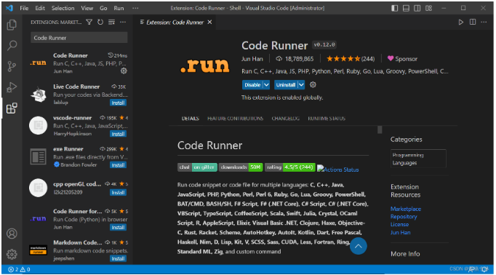Select the Extension: Code Runner editor tab
496x275 pixels.
coord(175,22)
